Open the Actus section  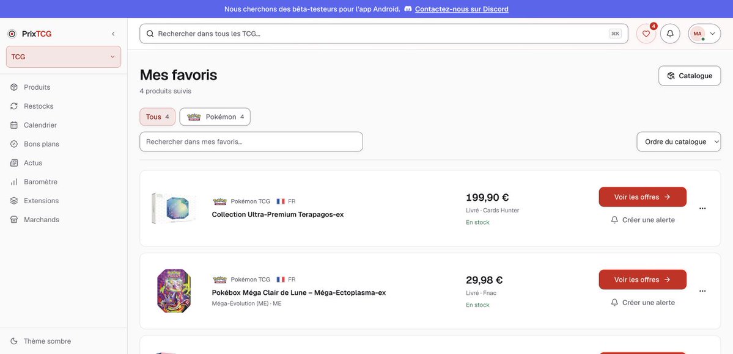[x=64, y=163]
